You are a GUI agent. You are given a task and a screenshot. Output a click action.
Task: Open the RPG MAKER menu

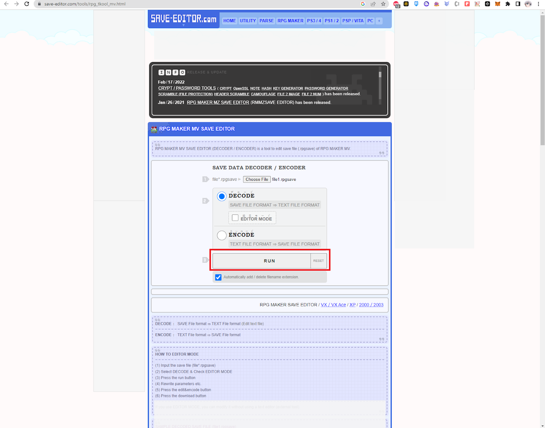pyautogui.click(x=290, y=21)
